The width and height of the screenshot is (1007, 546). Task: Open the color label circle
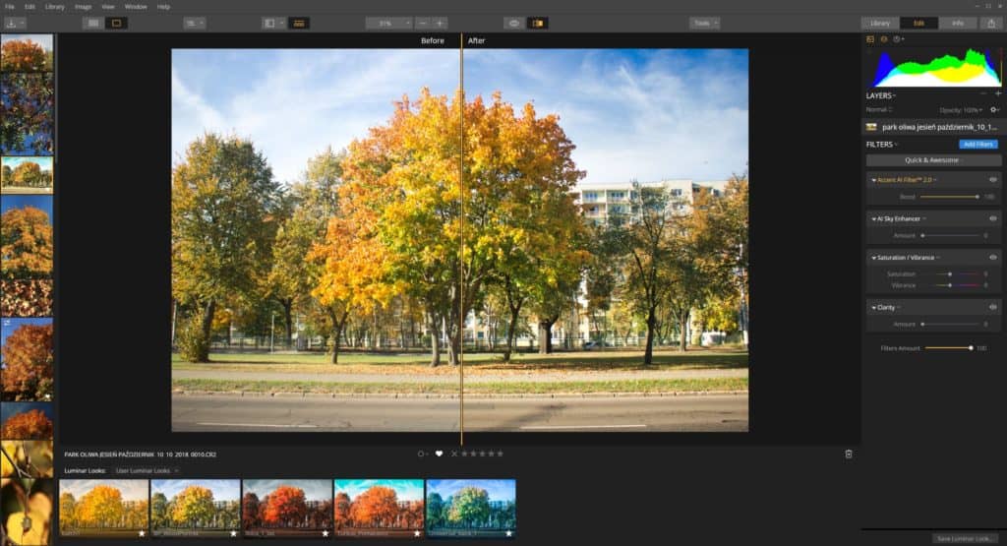[x=421, y=454]
